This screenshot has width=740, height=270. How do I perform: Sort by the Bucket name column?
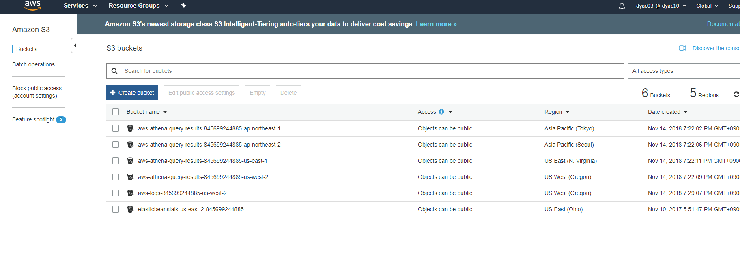click(x=147, y=112)
